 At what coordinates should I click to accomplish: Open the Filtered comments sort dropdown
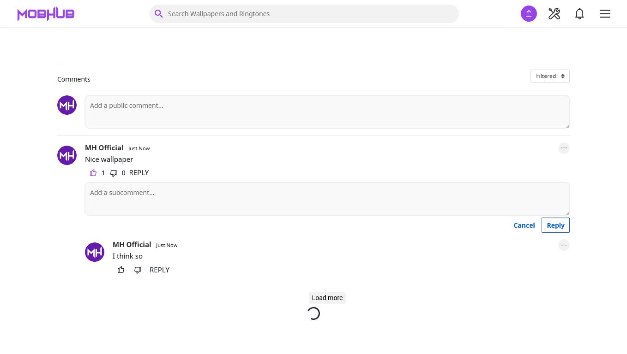point(550,76)
